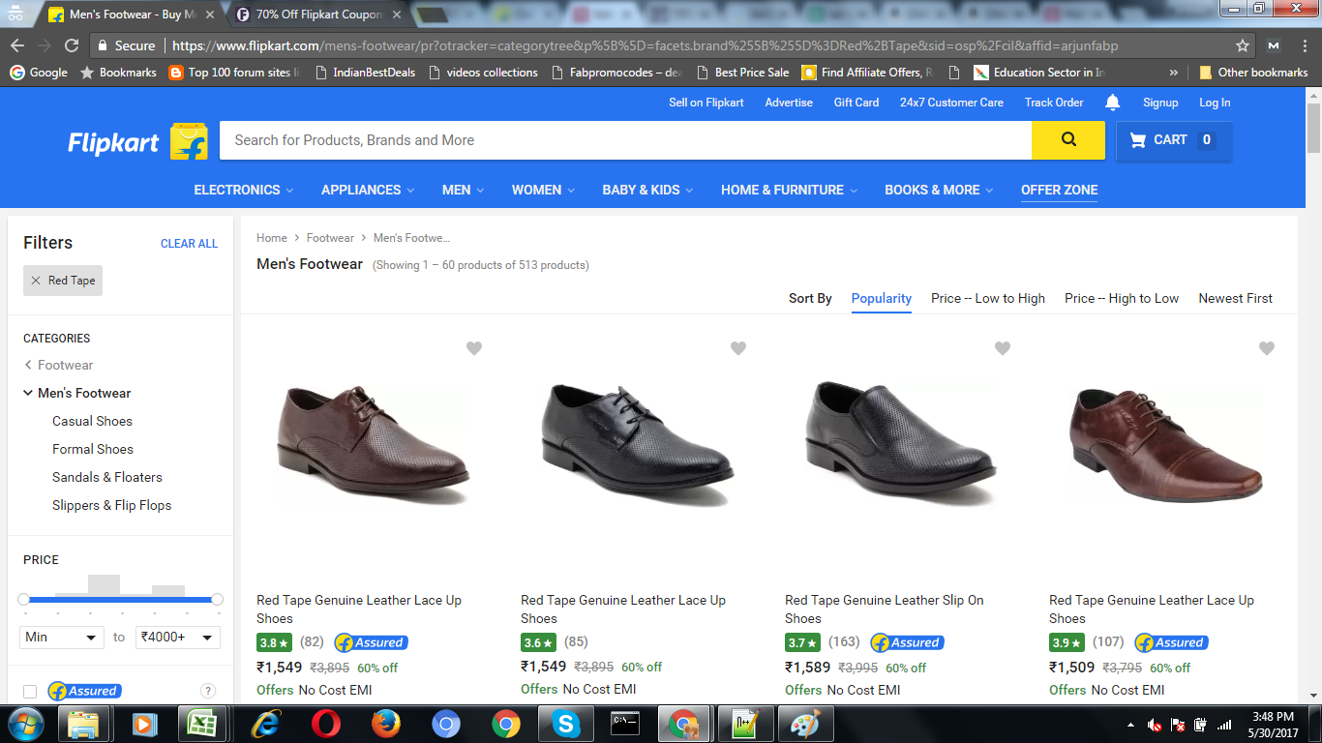The image size is (1322, 743).
Task: Open File Explorer from taskbar
Action: (83, 724)
